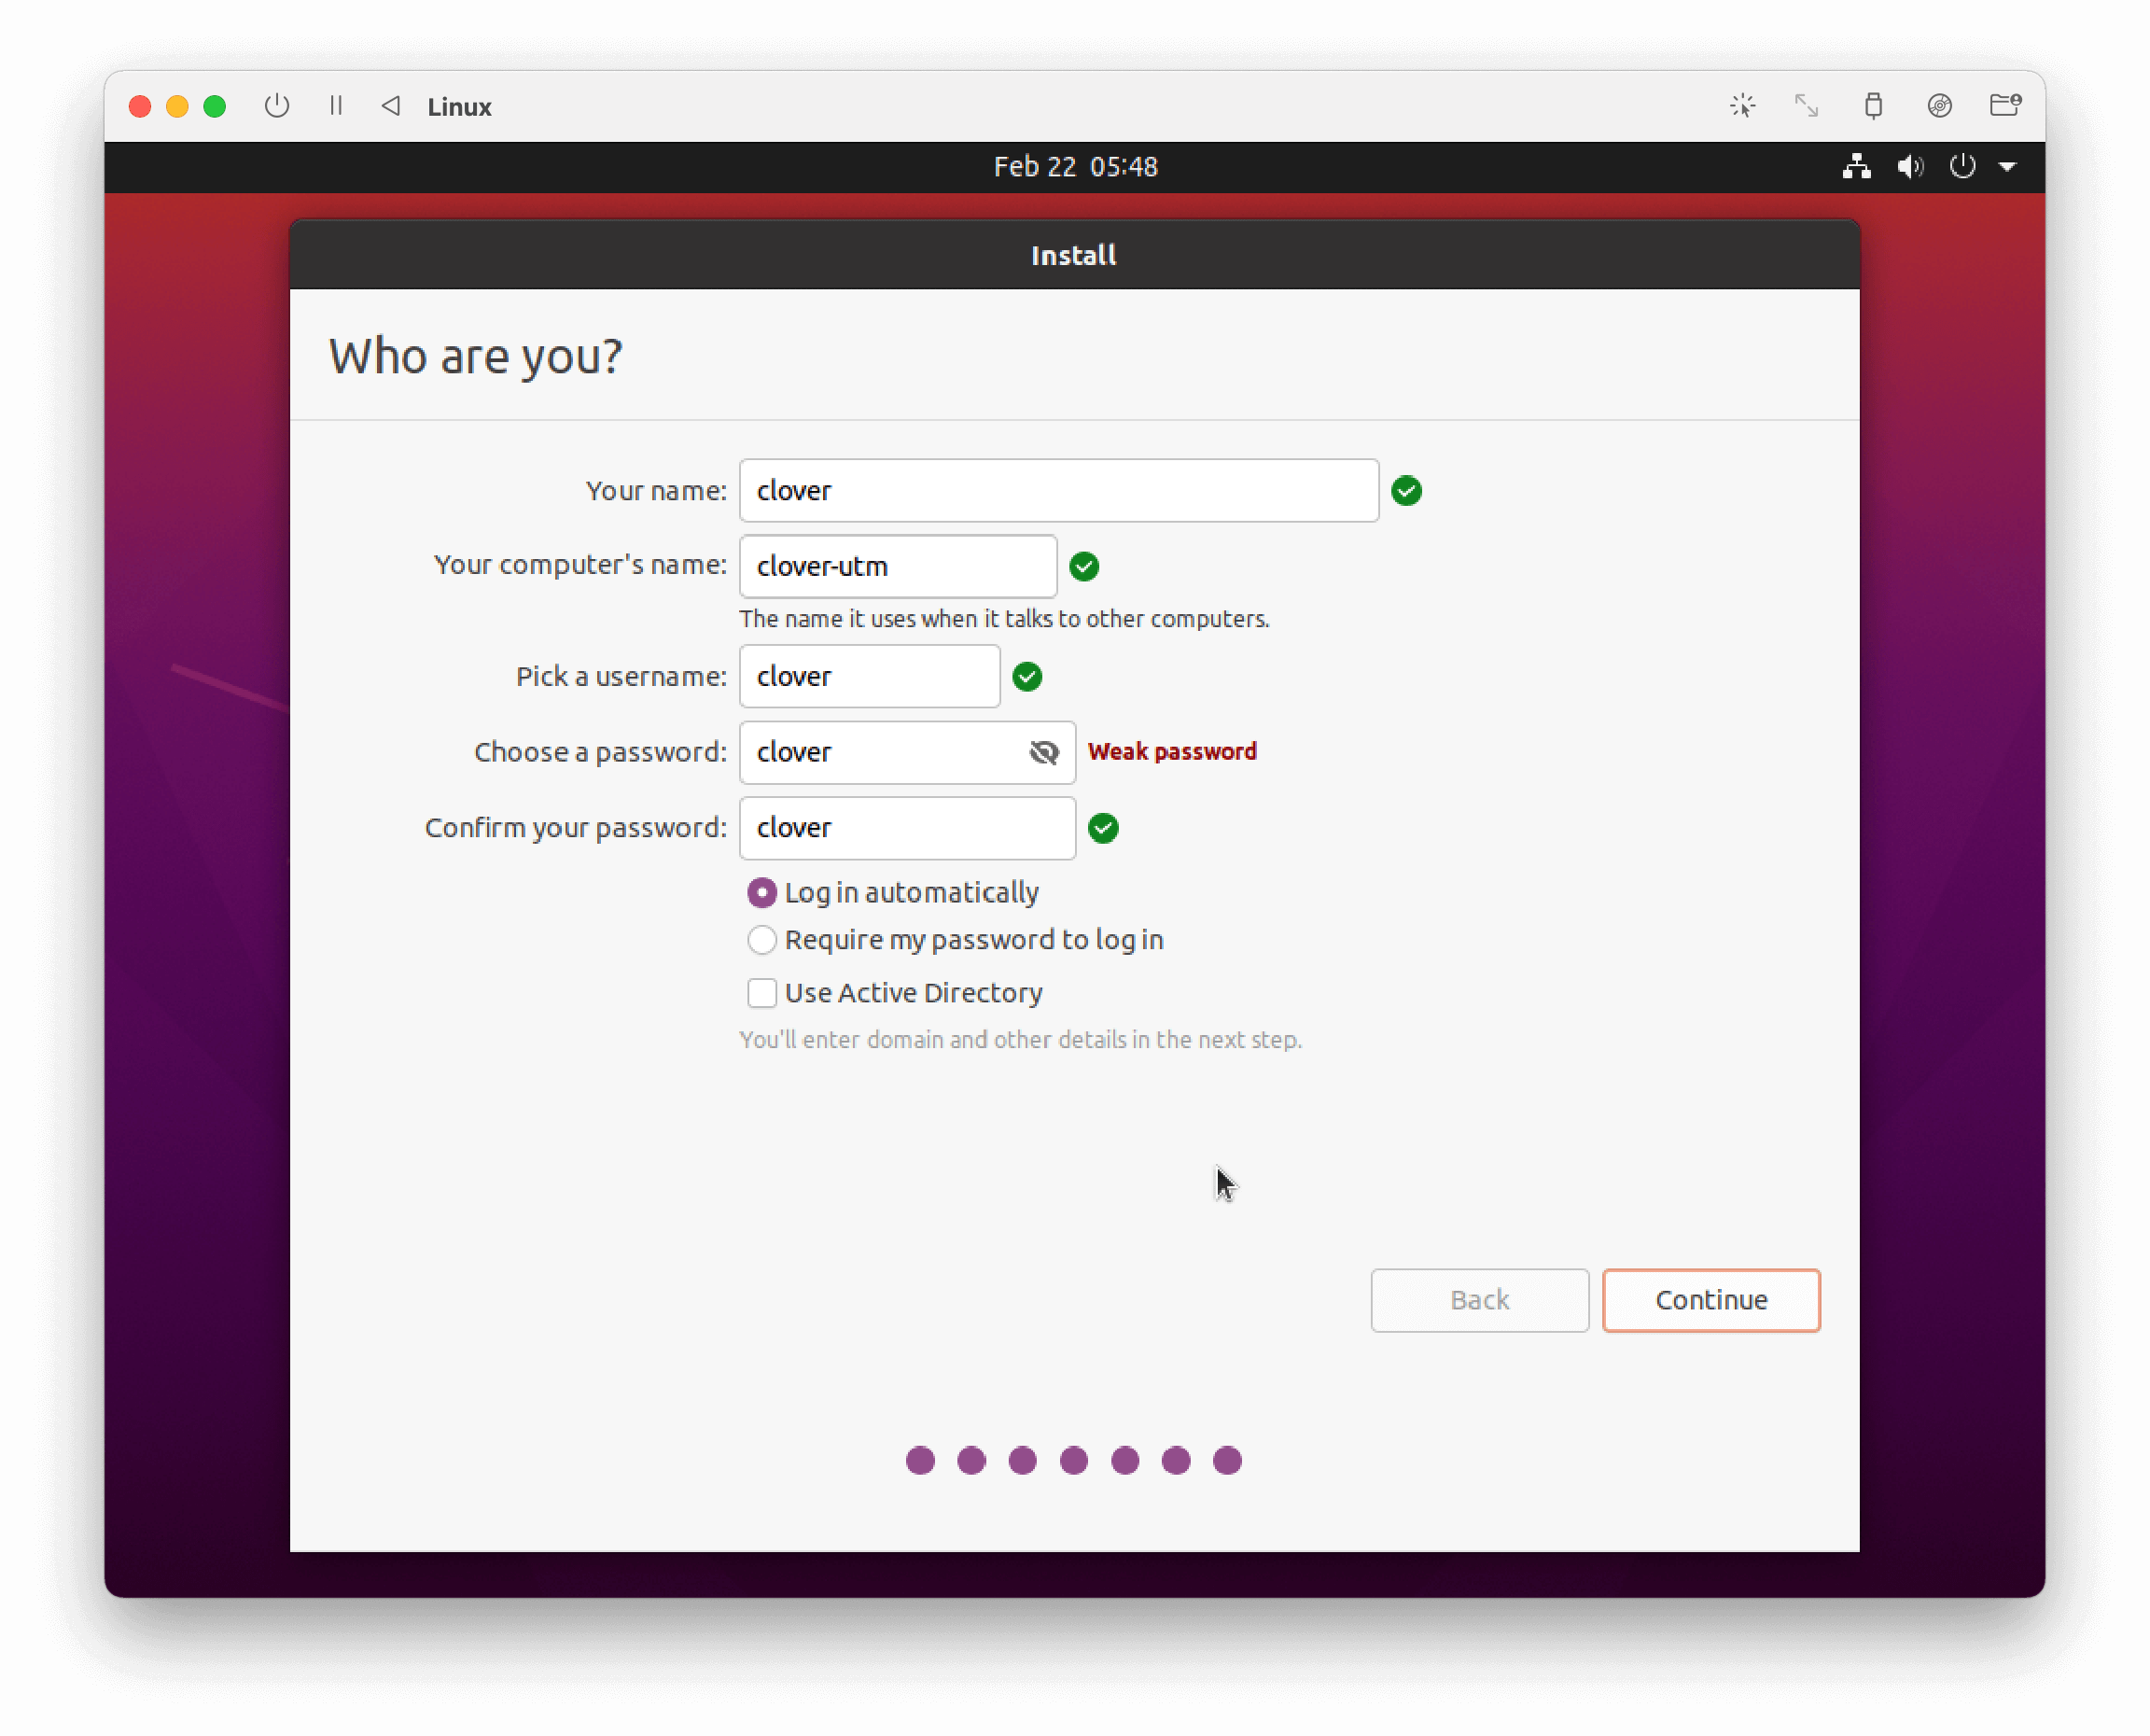Viewport: 2150px width, 1736px height.
Task: Click the back triangle icon in UTM toolbar
Action: click(391, 106)
